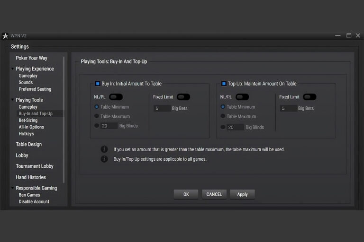The height and width of the screenshot is (242, 364).
Task: Click the info icon beside table maximum note
Action: [104, 149]
